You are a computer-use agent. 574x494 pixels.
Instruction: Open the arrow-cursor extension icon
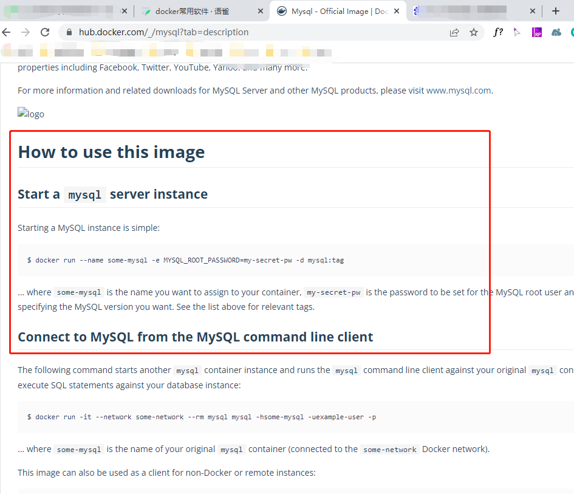(x=517, y=32)
